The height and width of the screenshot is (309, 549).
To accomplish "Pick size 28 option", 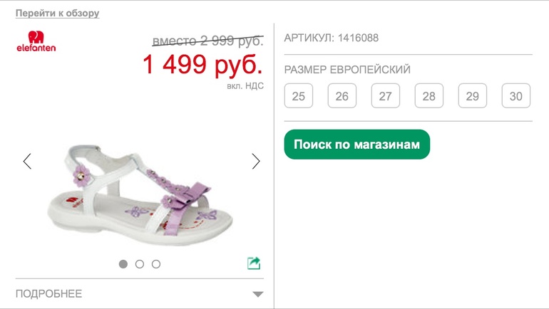I will click(429, 96).
